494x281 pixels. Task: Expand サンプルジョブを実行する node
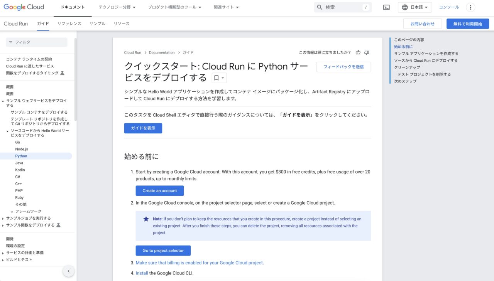tap(3, 219)
